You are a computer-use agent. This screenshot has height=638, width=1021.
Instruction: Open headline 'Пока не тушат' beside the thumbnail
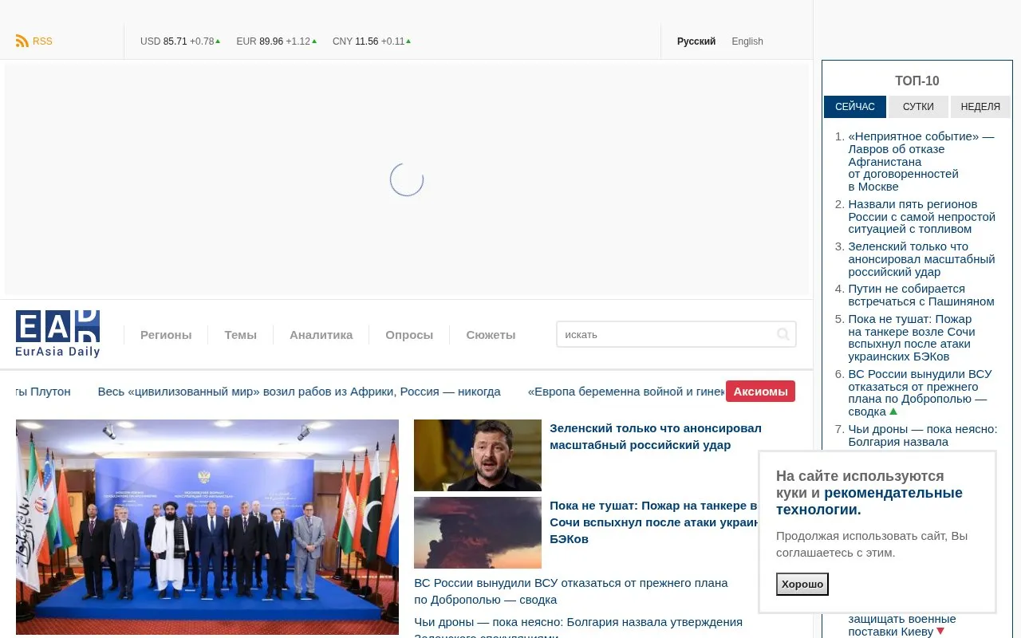pyautogui.click(x=653, y=522)
